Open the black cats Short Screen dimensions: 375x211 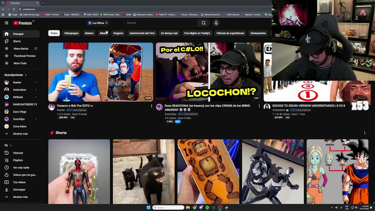(x=144, y=172)
